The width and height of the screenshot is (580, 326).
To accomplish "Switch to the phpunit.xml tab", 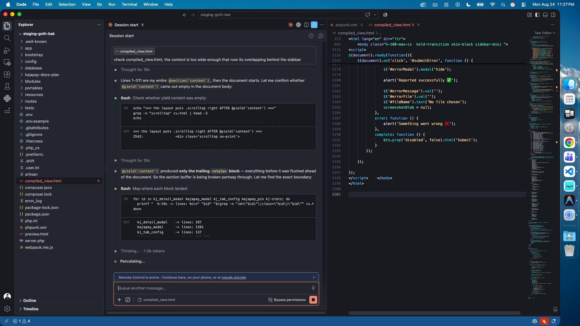I will 346,25.
